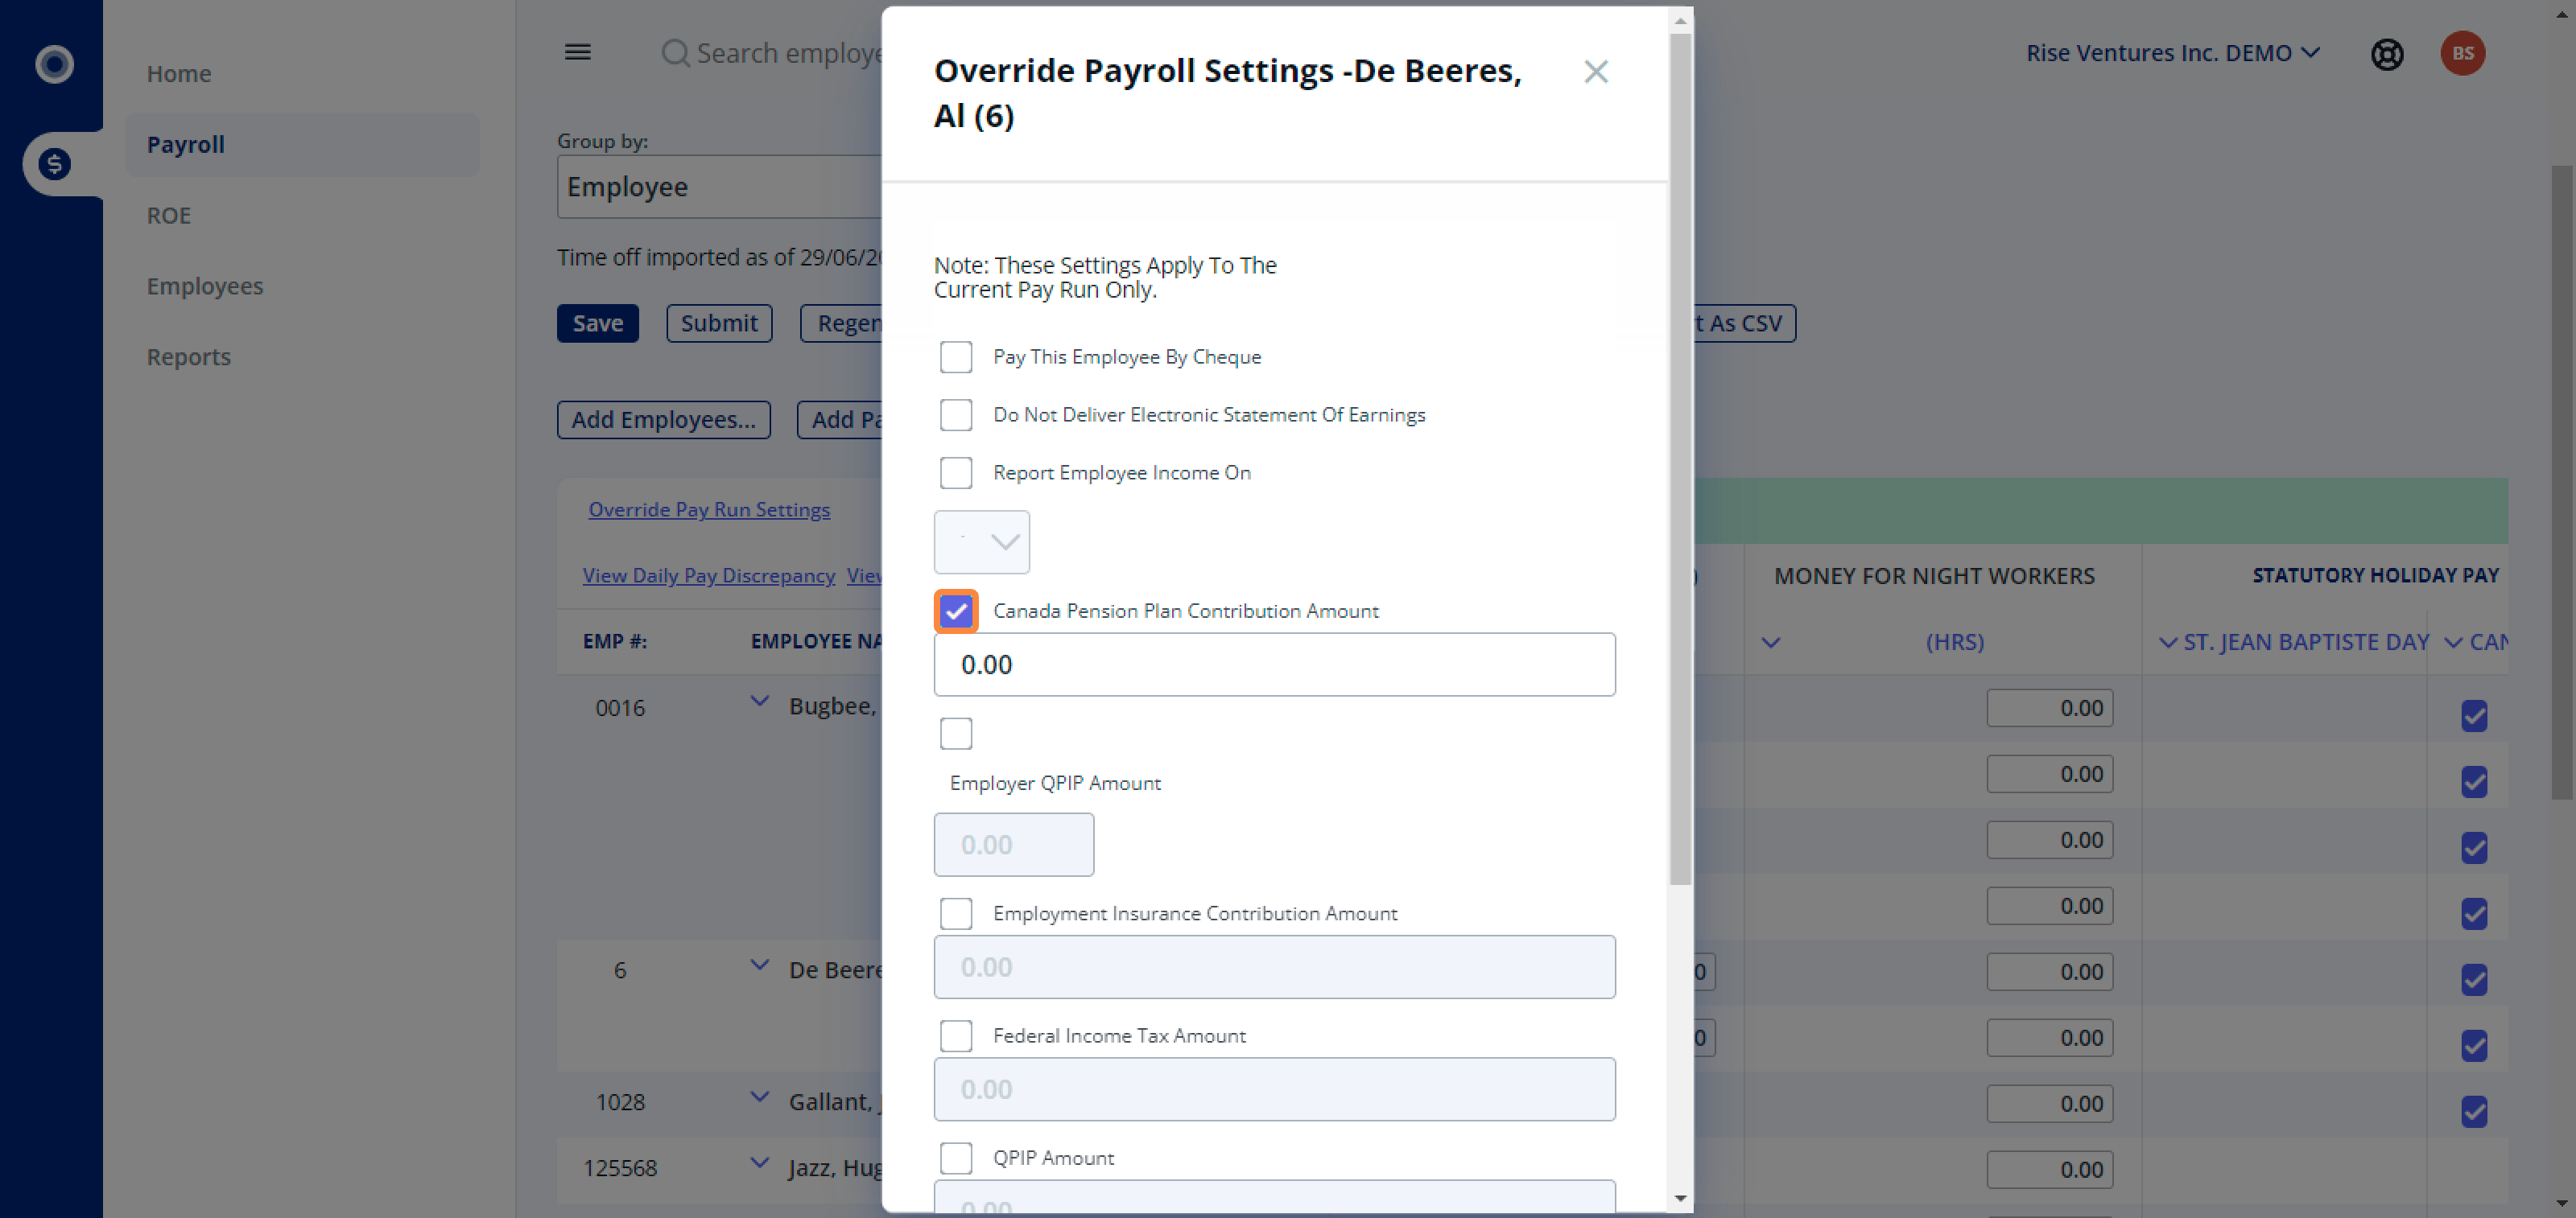Close the Override Payroll Settings dialog
The height and width of the screenshot is (1218, 2576).
[1596, 72]
